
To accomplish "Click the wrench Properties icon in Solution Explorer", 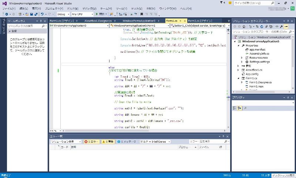I will click(x=281, y=27).
